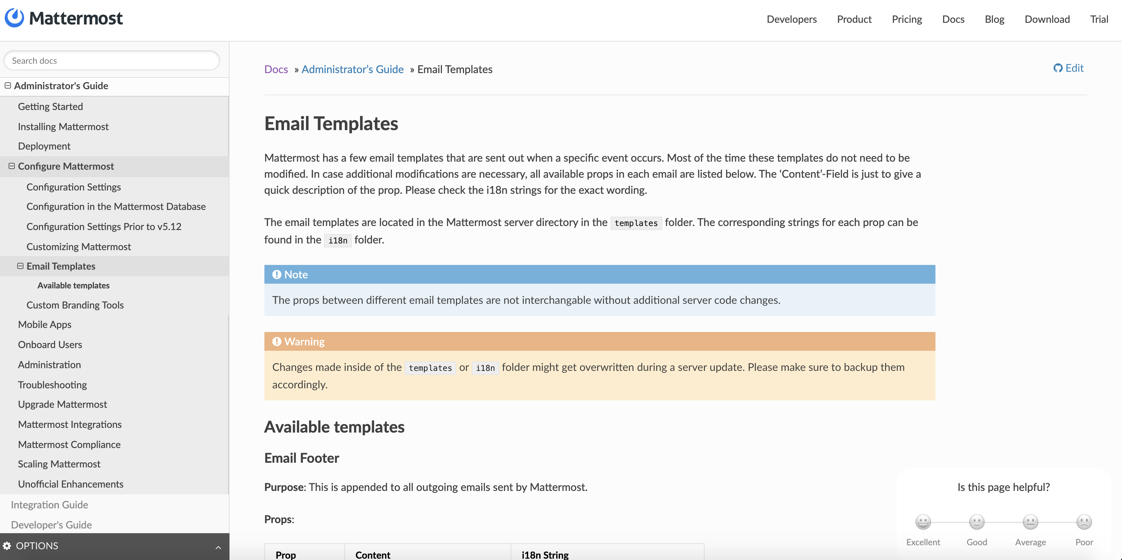Collapse the Email Templates sidebar node
The width and height of the screenshot is (1122, 560).
[20, 266]
